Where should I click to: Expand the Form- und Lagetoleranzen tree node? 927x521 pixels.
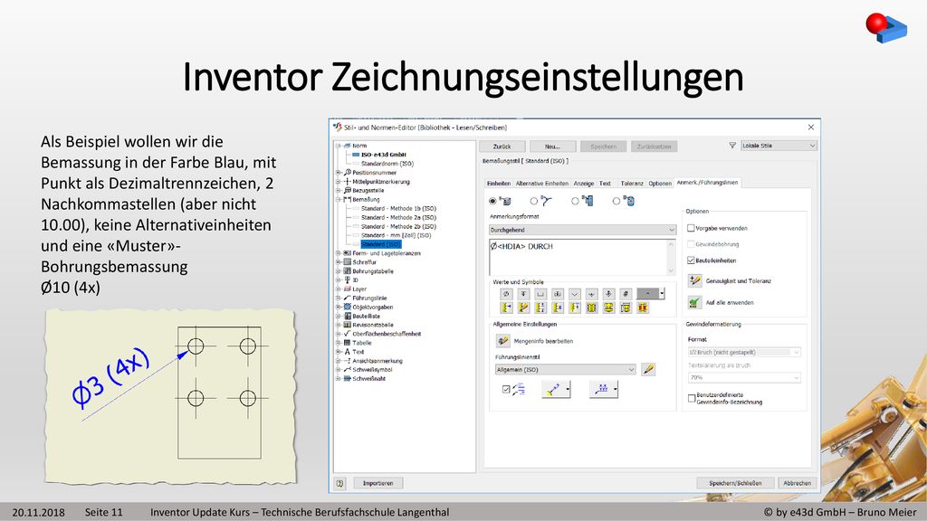pyautogui.click(x=339, y=253)
